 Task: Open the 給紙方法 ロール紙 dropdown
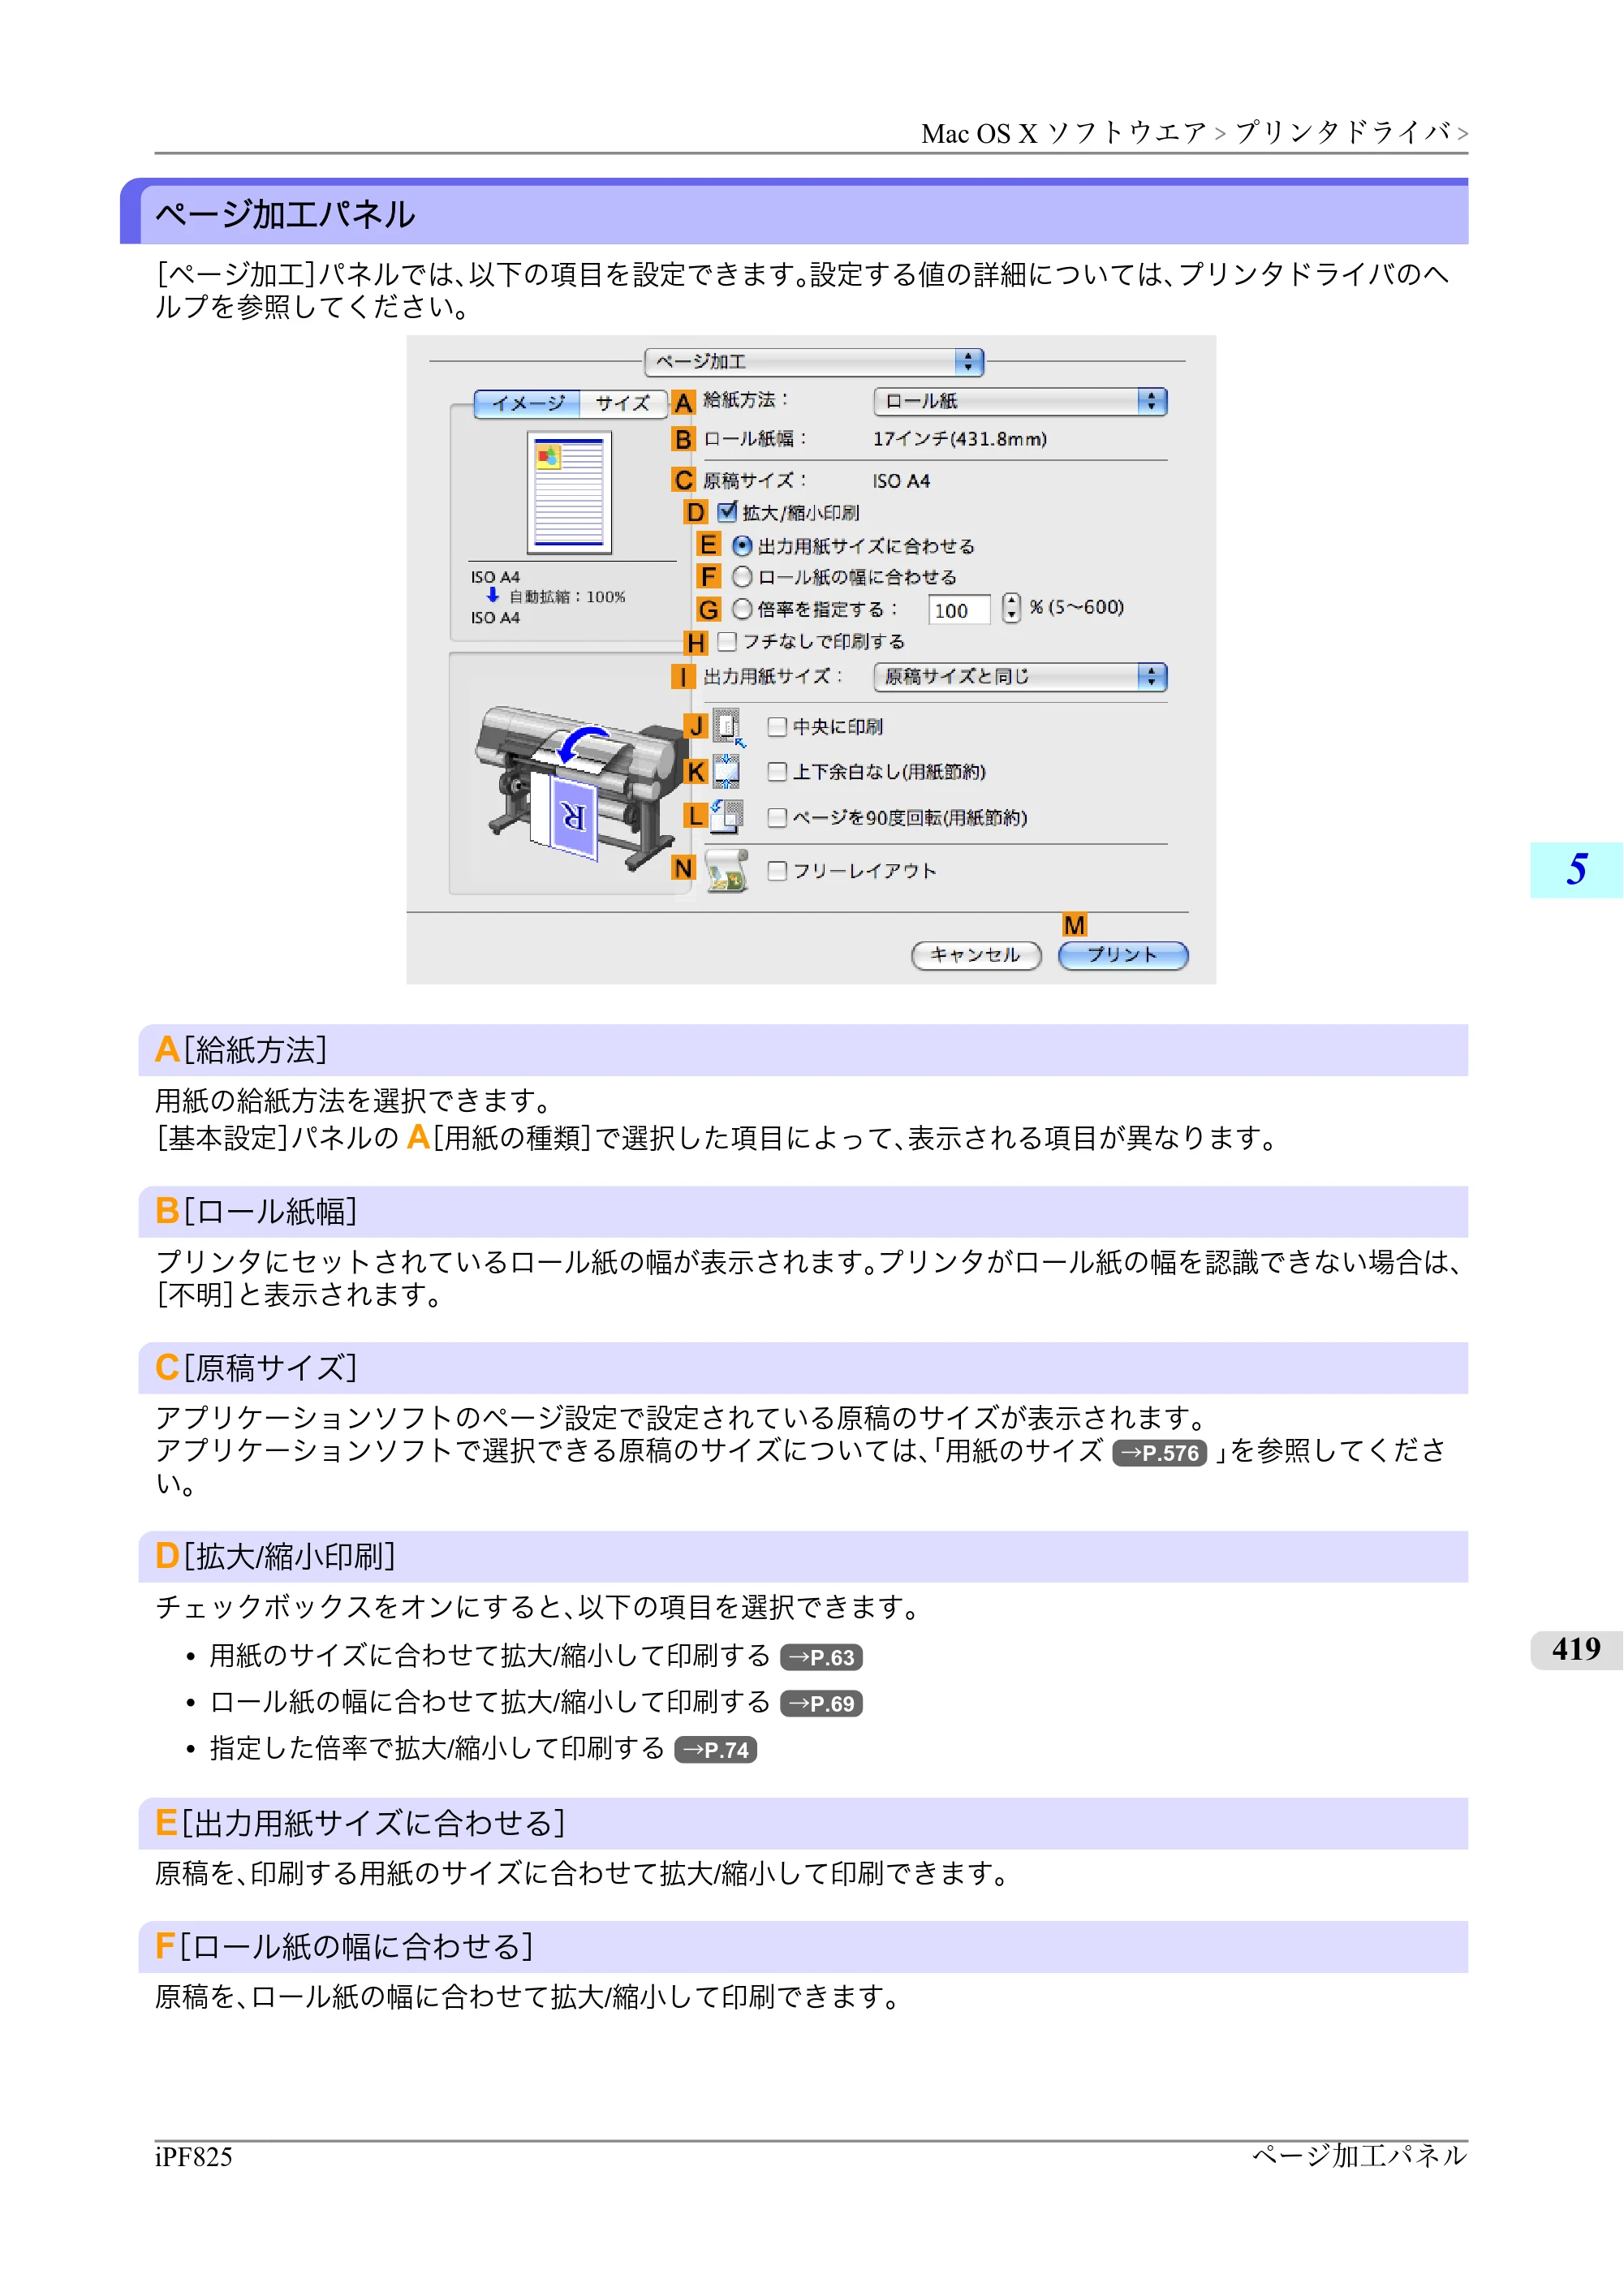tap(1020, 402)
